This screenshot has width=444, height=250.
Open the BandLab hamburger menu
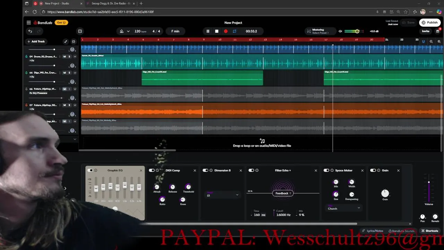click(x=29, y=23)
